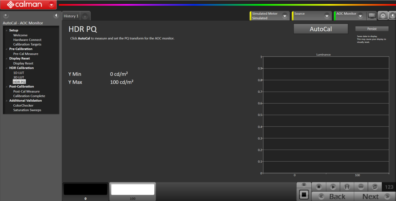
Task: Open Calibration Complete page
Action: point(29,96)
